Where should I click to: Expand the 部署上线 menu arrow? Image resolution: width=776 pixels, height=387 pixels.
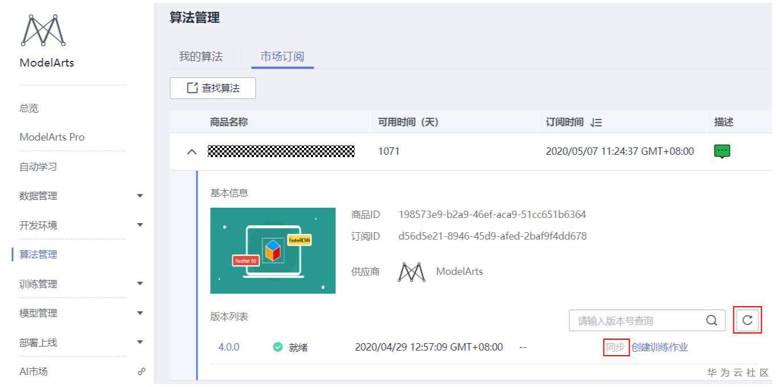pos(141,343)
